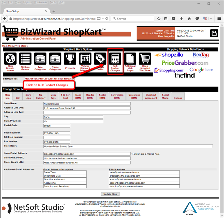
Task: Switch to the Header HTML tab
Action: pos(90,97)
